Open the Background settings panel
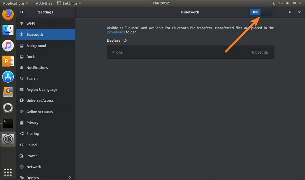 pyautogui.click(x=36, y=46)
